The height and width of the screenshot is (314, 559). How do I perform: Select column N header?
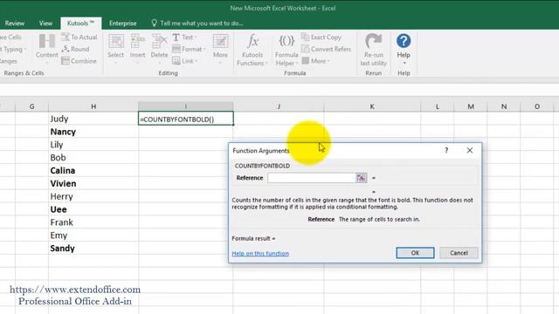pos(504,106)
